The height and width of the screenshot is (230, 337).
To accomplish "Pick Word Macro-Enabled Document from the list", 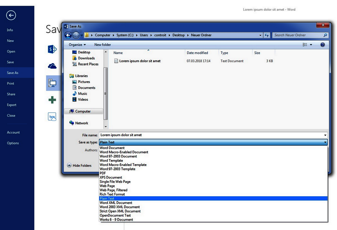I will [x=124, y=152].
